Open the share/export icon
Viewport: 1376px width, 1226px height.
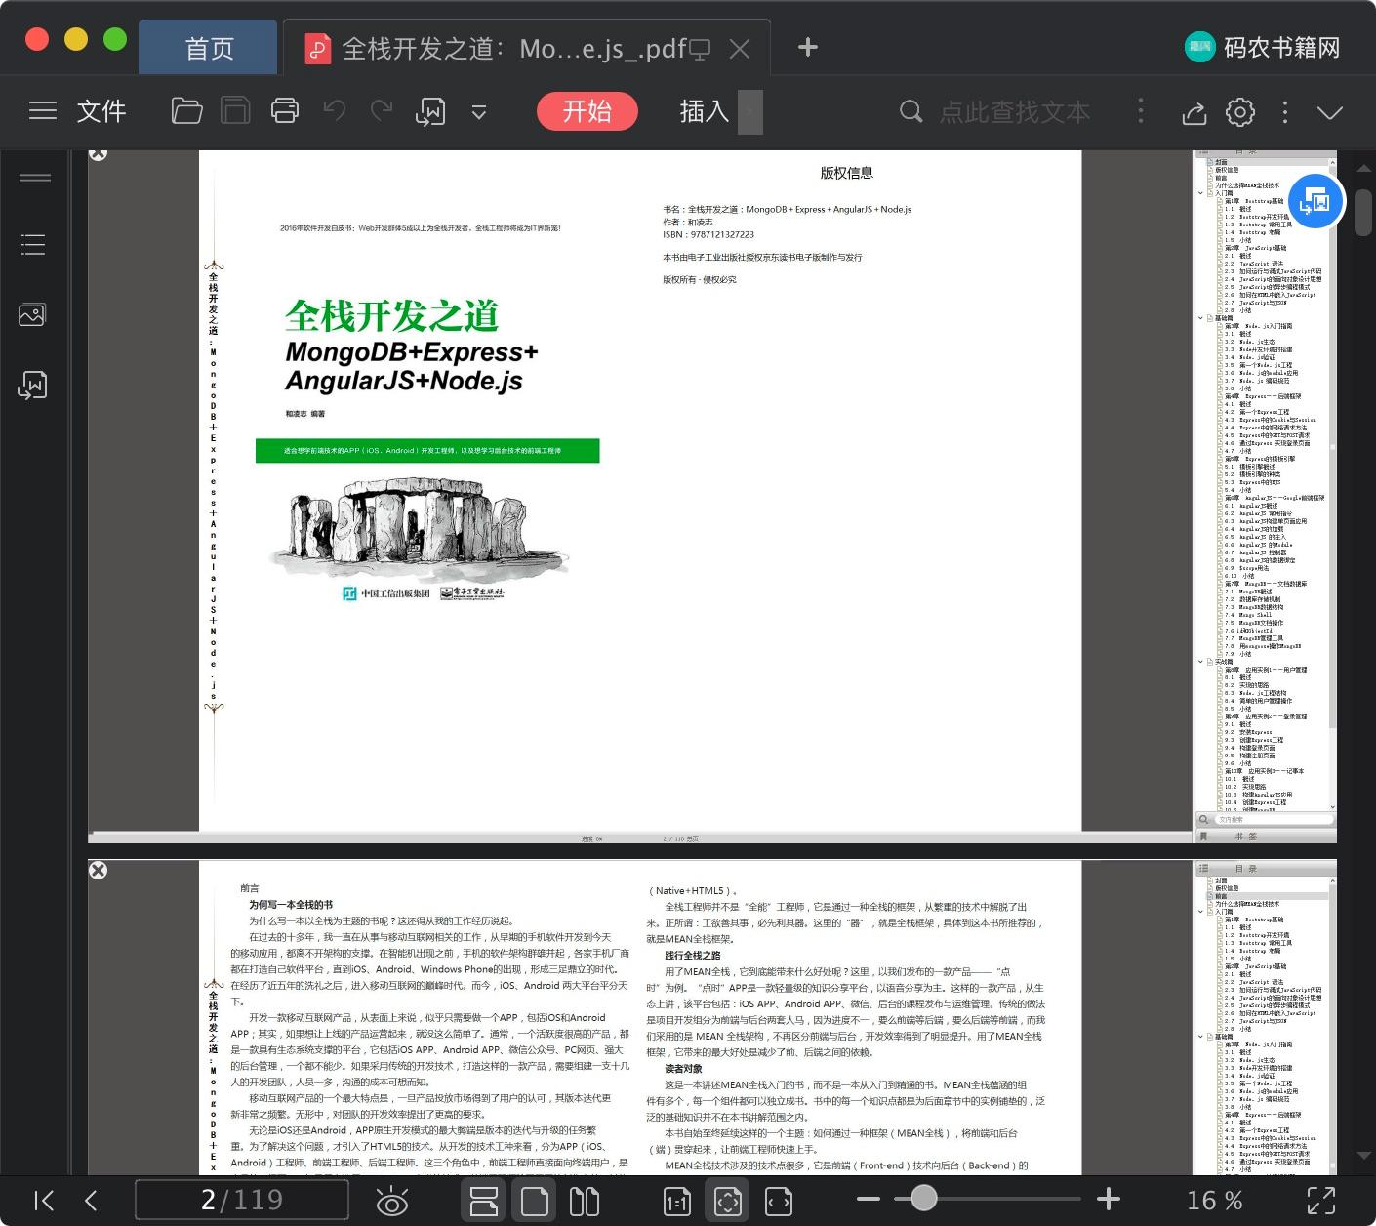1194,112
